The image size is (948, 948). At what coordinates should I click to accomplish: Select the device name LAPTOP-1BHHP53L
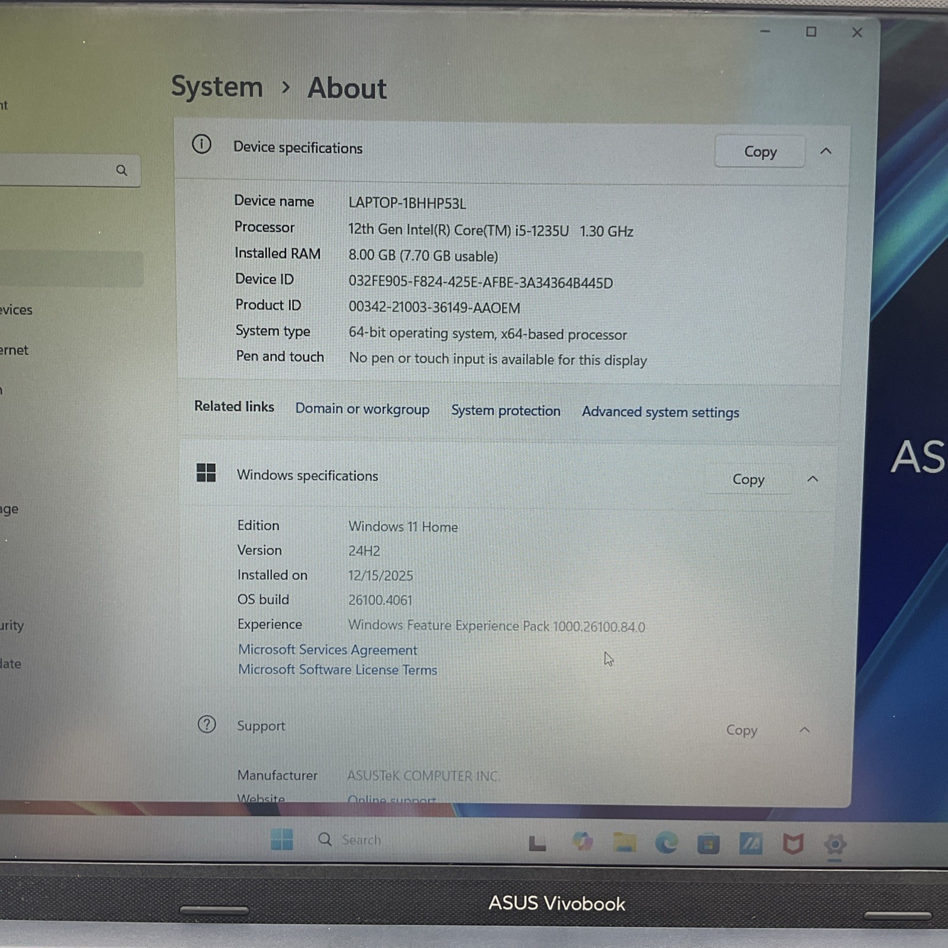(x=407, y=203)
